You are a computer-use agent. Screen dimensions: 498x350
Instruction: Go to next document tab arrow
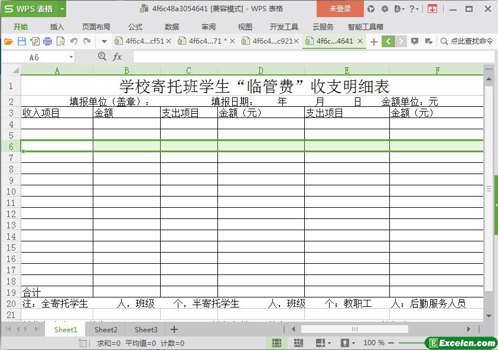pos(401,41)
